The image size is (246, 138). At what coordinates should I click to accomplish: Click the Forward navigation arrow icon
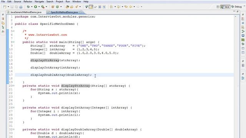coord(138,7)
